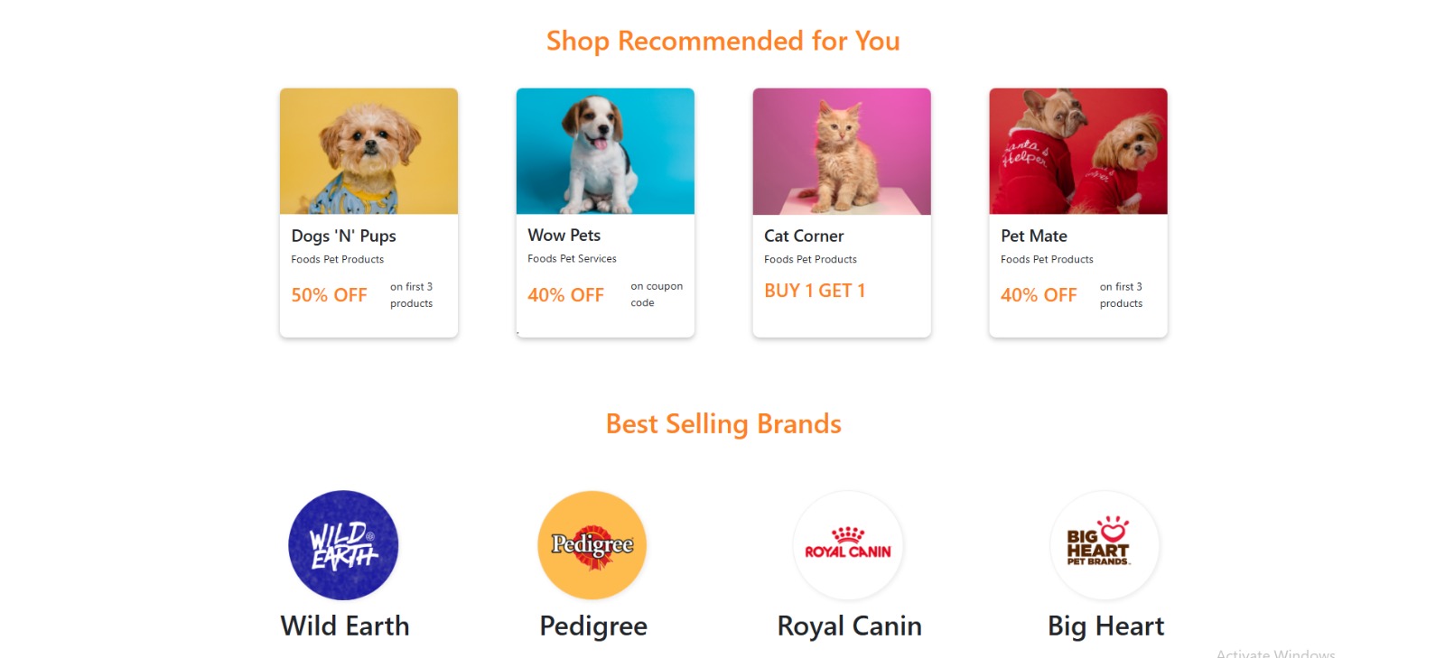1445x658 pixels.
Task: Select the Royal Canin brand label
Action: click(850, 626)
